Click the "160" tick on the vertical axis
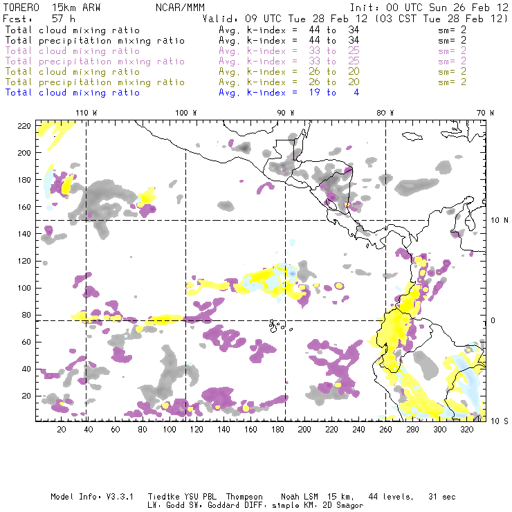The image size is (512, 512). coord(24,207)
